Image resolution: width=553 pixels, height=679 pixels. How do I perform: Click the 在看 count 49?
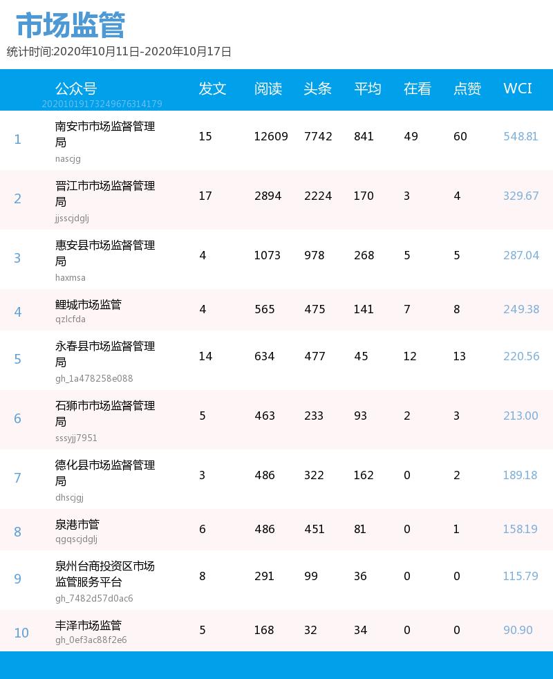click(411, 136)
